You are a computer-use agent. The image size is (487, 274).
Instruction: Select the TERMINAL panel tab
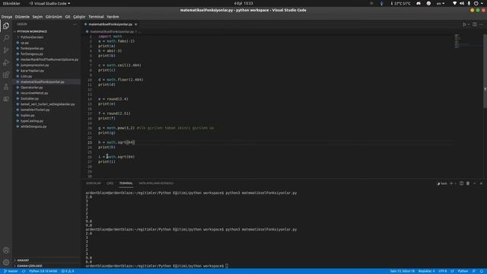(x=126, y=183)
